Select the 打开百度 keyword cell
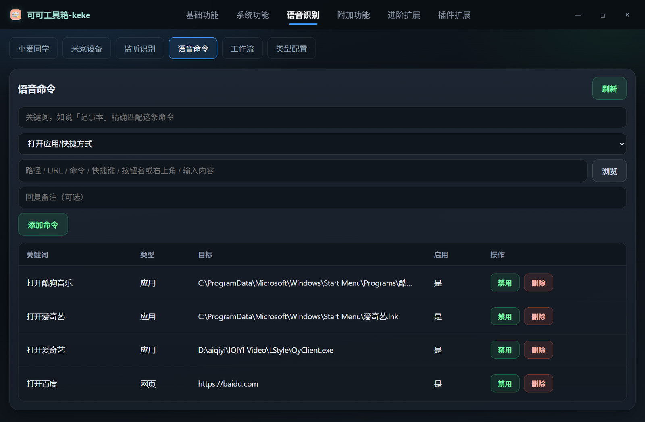 tap(42, 384)
